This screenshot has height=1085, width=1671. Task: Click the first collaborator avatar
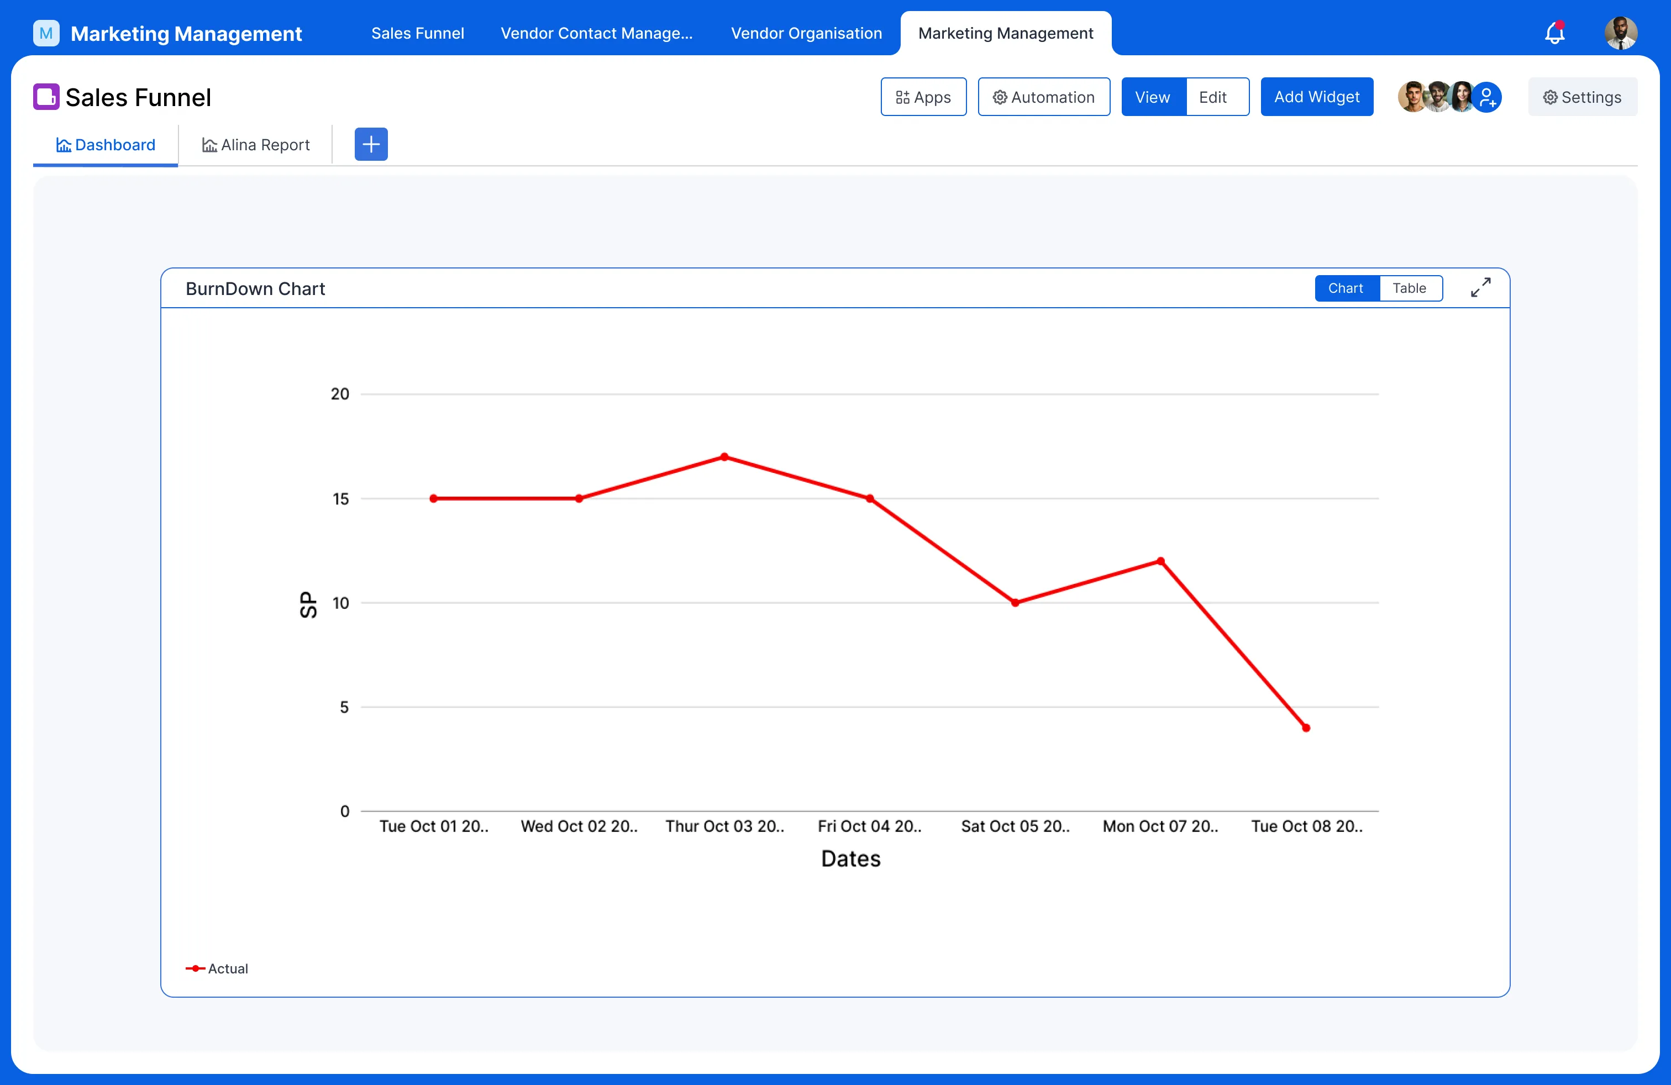[1412, 97]
